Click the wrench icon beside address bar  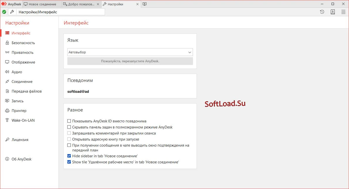pos(12,12)
